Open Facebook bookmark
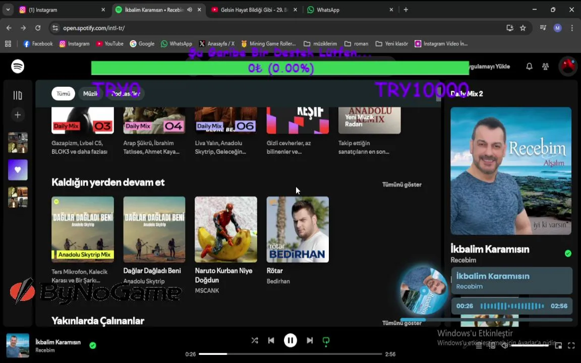This screenshot has width=581, height=363. [x=38, y=44]
